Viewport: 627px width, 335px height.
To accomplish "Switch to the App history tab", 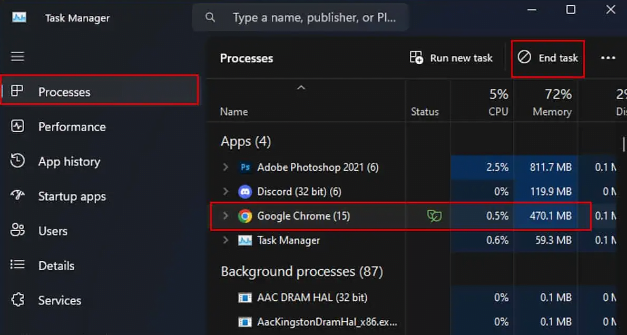I will pos(100,162).
